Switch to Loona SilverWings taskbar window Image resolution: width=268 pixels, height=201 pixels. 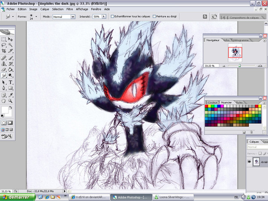coord(173,197)
